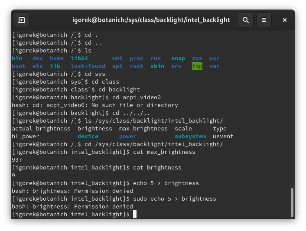
Task: Click the sys directory in the ls output
Action: (197, 59)
